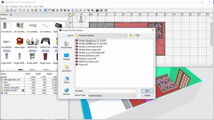Viewport: 214px width, 120px height.
Task: Toggle Bold text style icon
Action: pyautogui.click(x=81, y=10)
